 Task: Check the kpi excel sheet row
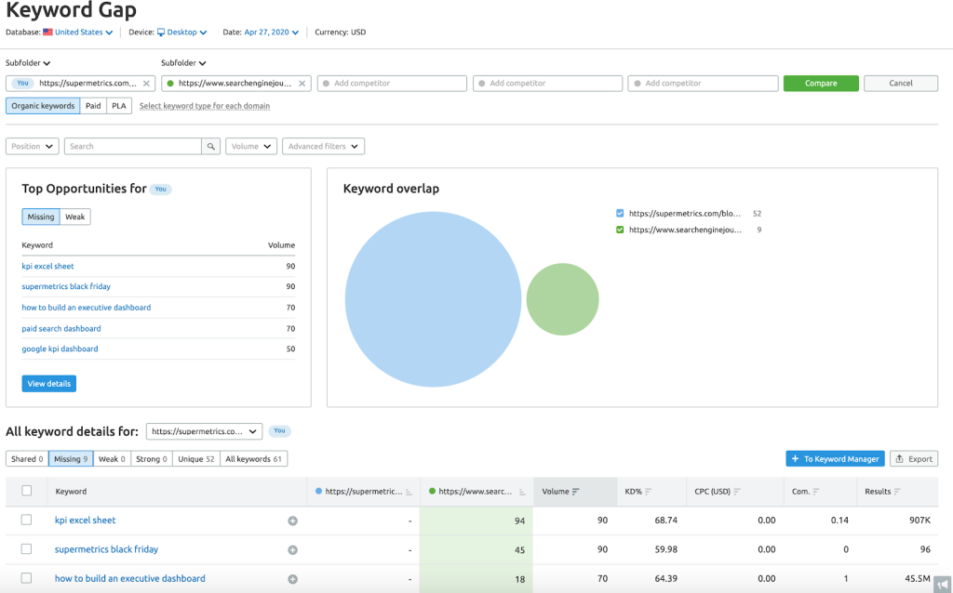pos(26,520)
